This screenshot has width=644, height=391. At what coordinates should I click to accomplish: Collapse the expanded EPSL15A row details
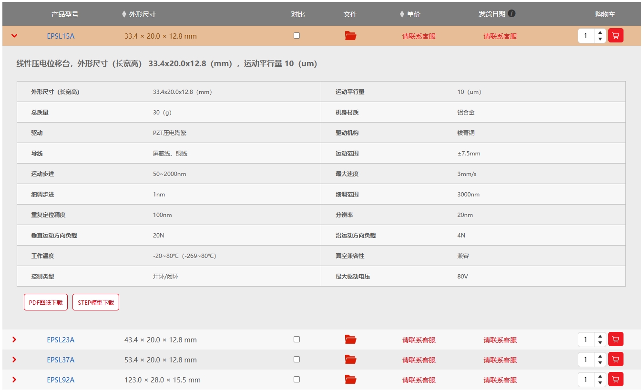[14, 36]
